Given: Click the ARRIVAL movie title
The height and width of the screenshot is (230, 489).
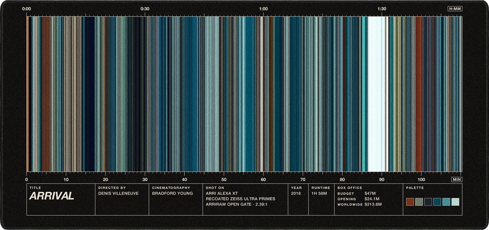Looking at the screenshot, I should click(x=51, y=196).
